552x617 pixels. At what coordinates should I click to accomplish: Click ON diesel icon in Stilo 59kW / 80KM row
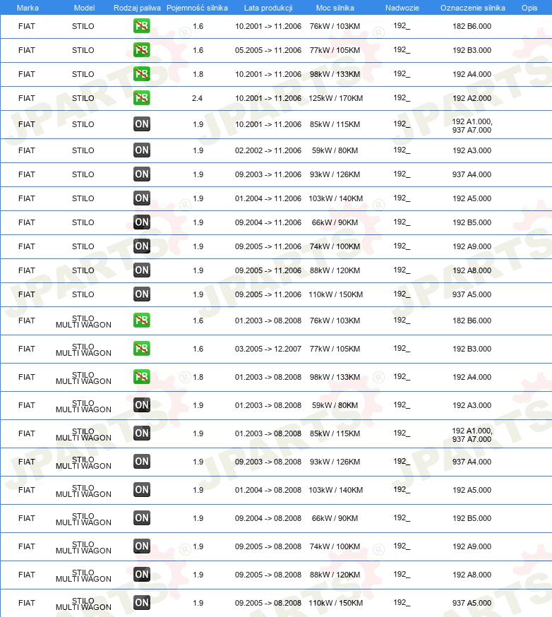pyautogui.click(x=142, y=150)
